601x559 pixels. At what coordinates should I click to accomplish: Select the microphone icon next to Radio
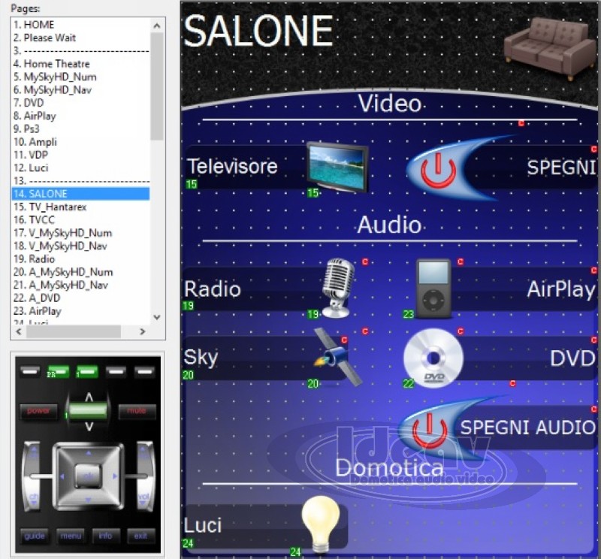point(337,289)
